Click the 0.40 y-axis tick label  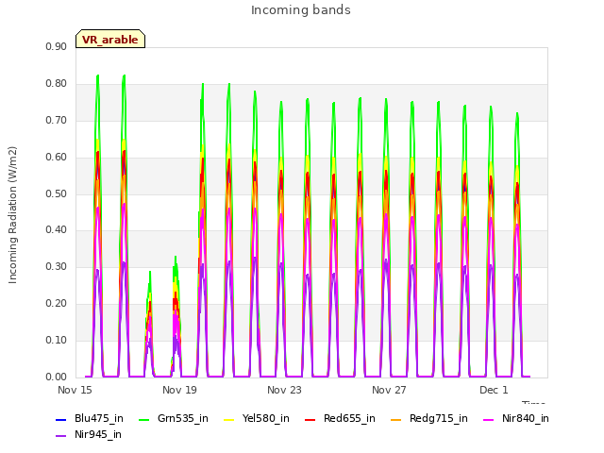coord(56,229)
